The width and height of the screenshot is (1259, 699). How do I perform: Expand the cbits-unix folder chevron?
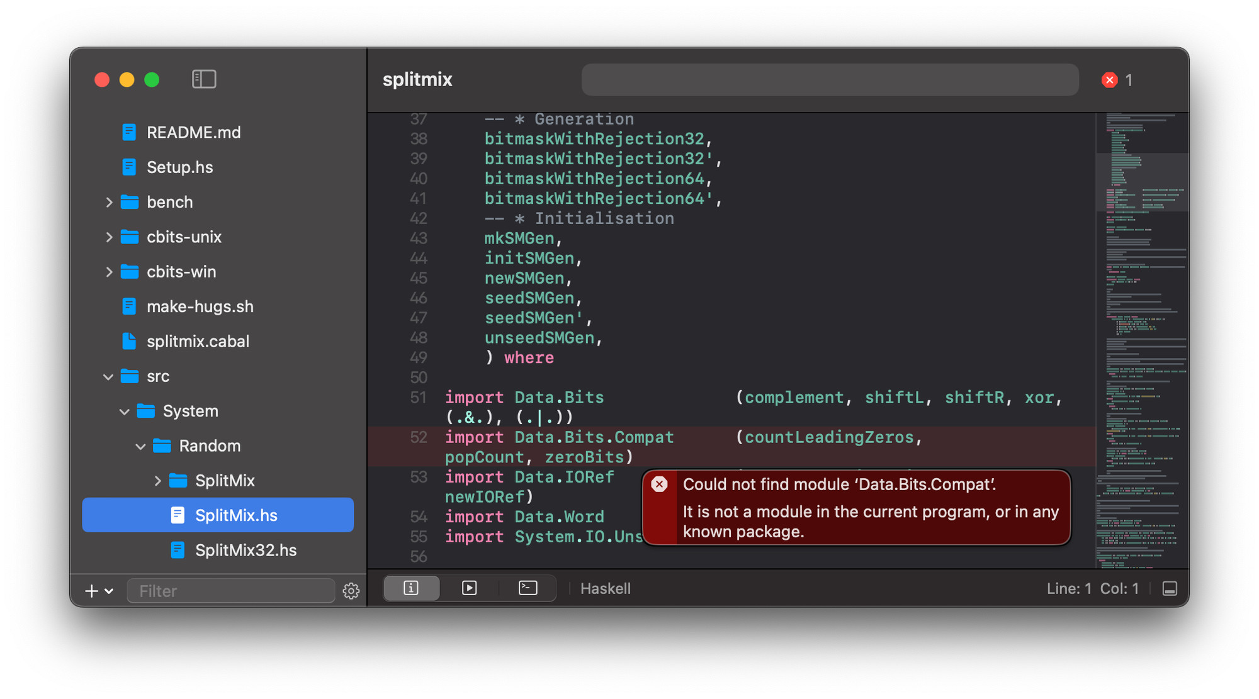click(x=109, y=237)
